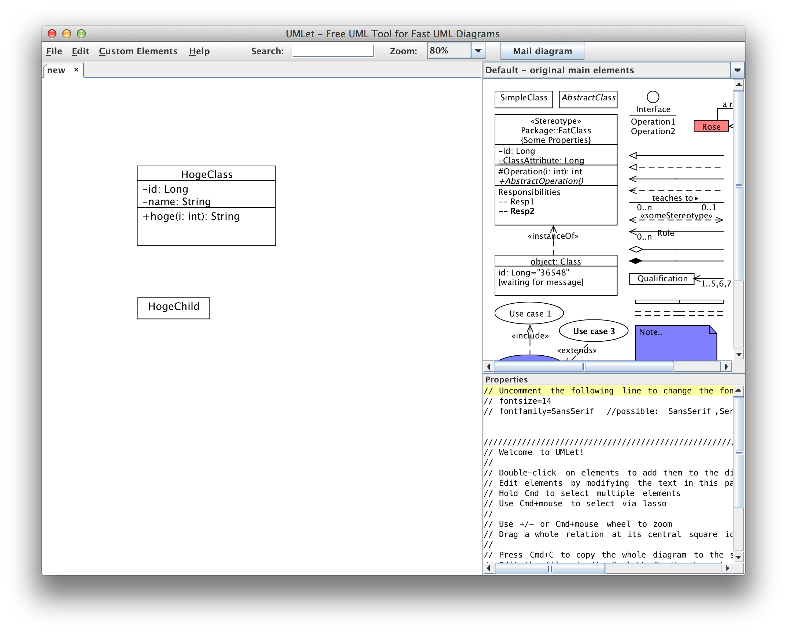Screen dimensions: 787x633
Task: Click palette horizontal scrollbar right arrow
Action: 726,366
